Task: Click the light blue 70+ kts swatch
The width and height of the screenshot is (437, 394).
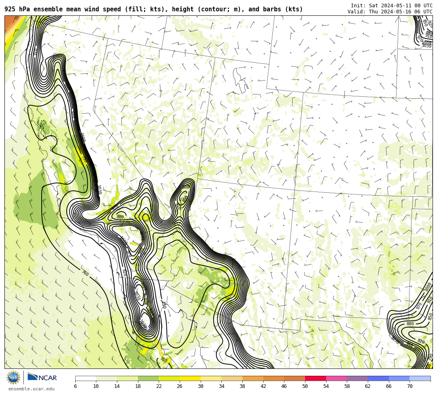Action: point(420,378)
